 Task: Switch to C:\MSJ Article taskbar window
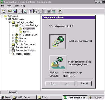tap(24, 97)
